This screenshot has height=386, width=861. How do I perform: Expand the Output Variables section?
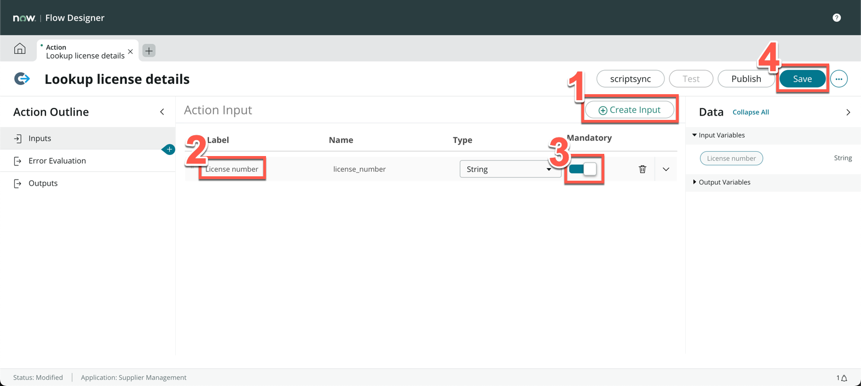tap(695, 182)
